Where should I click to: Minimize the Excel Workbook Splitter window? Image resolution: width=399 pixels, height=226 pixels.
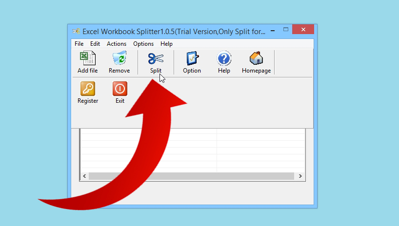(x=273, y=31)
